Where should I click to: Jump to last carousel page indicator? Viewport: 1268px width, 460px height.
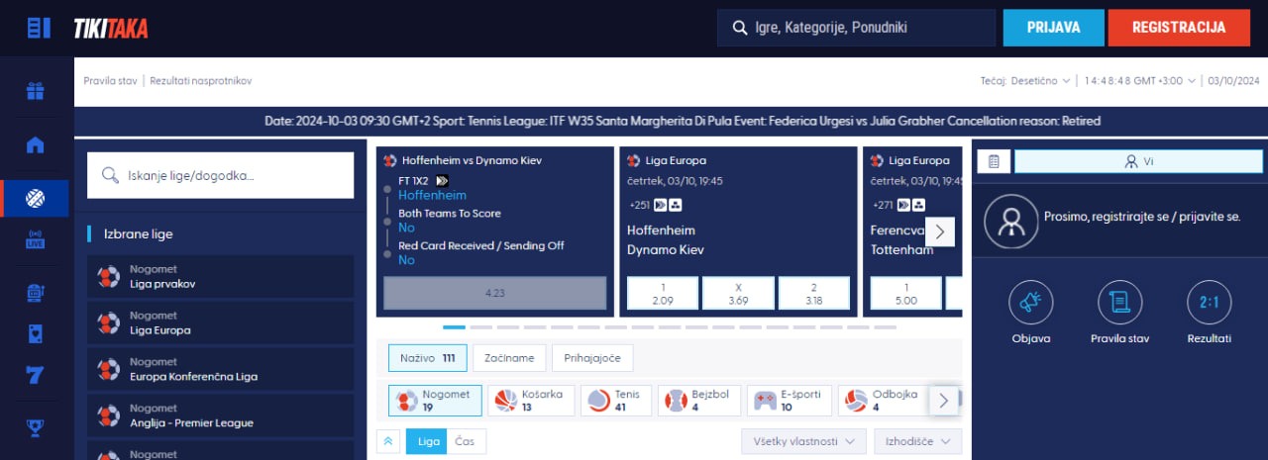tap(885, 326)
